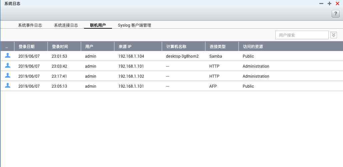This screenshot has height=167, width=343.
Task: Switch to 系统事件日志 tab
Action: point(30,25)
